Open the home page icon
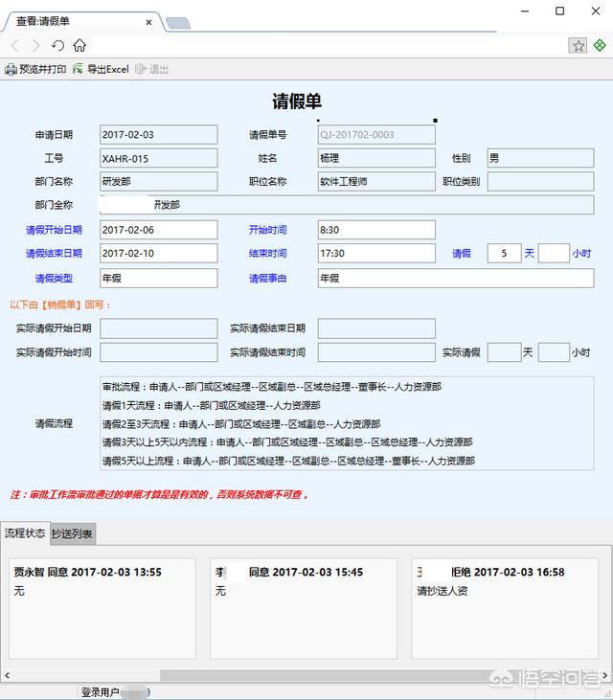 click(x=79, y=45)
